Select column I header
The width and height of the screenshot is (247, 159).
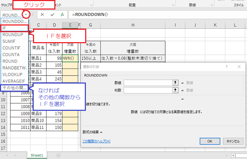tap(175, 25)
